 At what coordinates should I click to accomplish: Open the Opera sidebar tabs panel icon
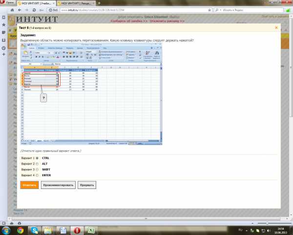click(x=3, y=18)
